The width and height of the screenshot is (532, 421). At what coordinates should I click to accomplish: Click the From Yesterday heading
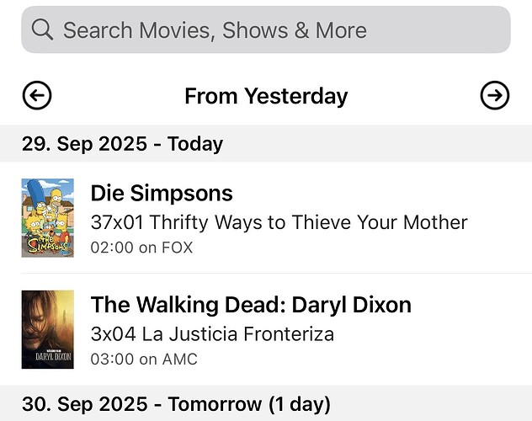[x=266, y=96]
